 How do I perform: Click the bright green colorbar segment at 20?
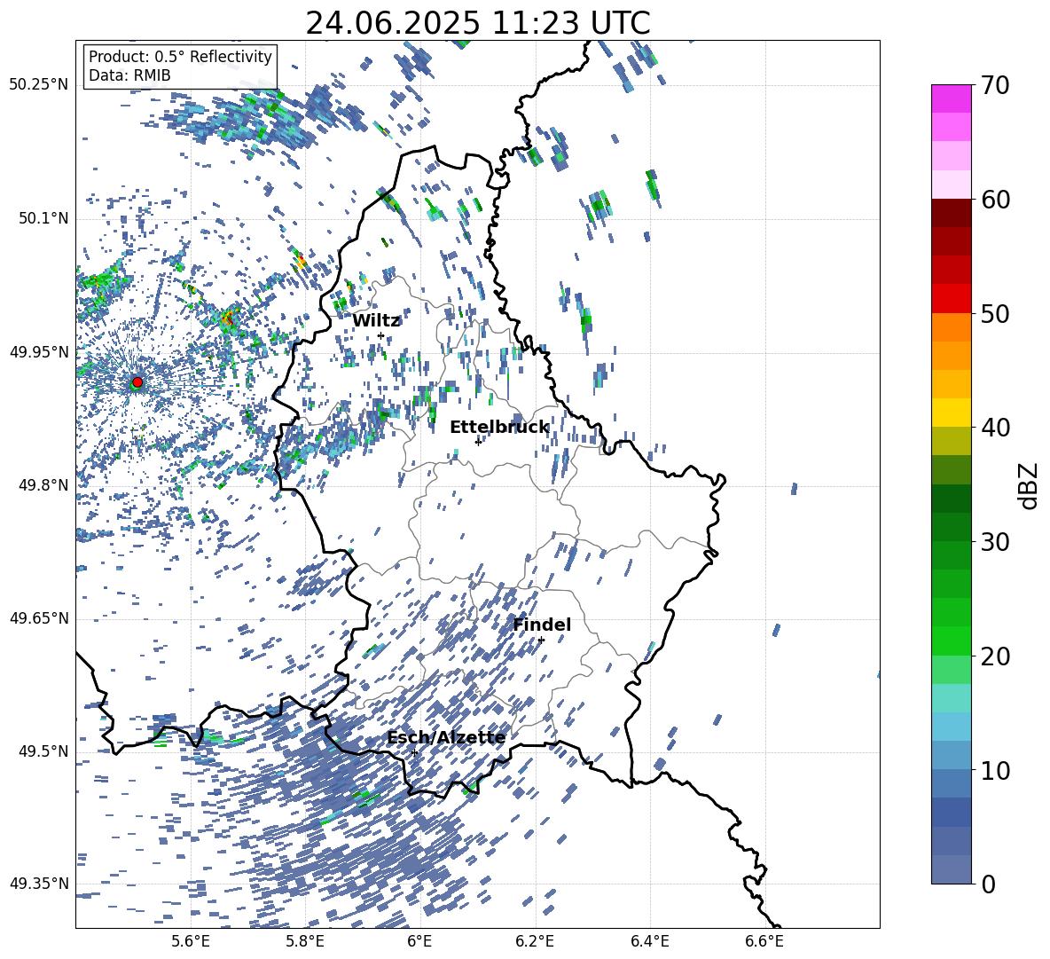952,641
